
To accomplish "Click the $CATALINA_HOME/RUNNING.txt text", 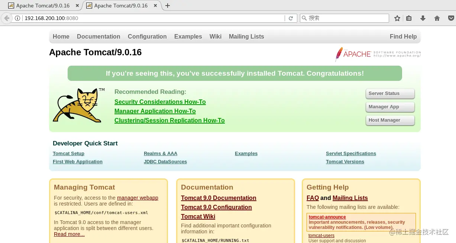I will click(216, 240).
